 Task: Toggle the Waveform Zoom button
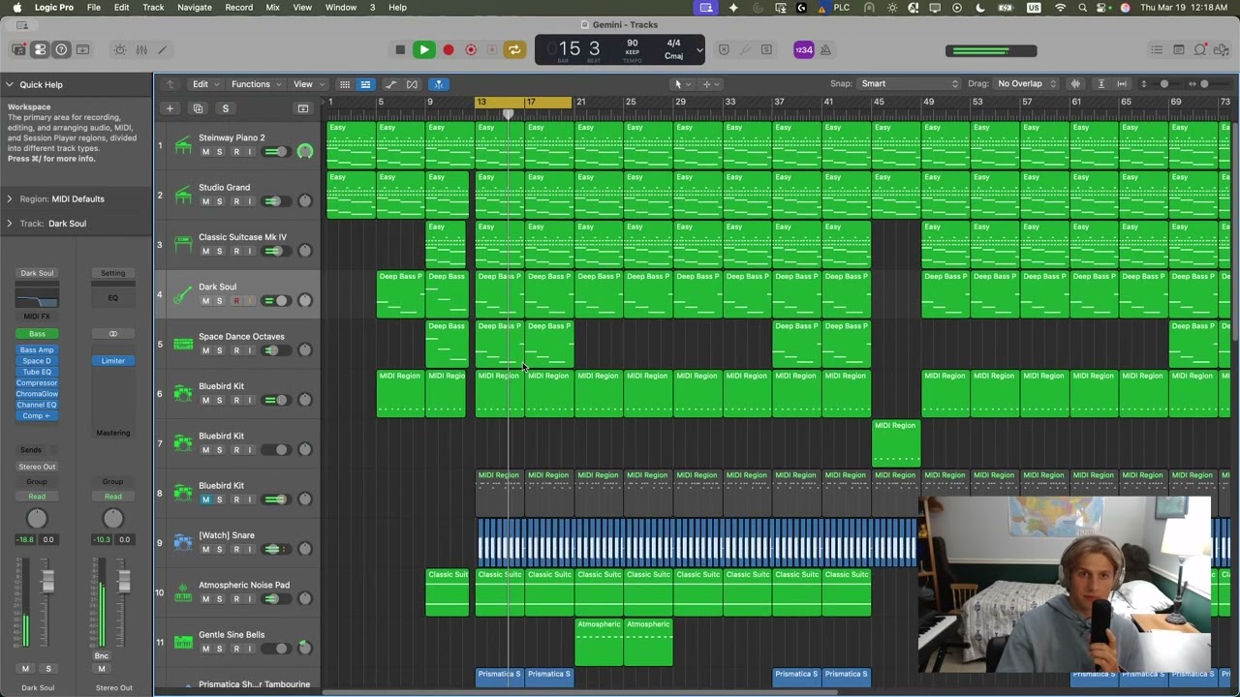pyautogui.click(x=1075, y=84)
